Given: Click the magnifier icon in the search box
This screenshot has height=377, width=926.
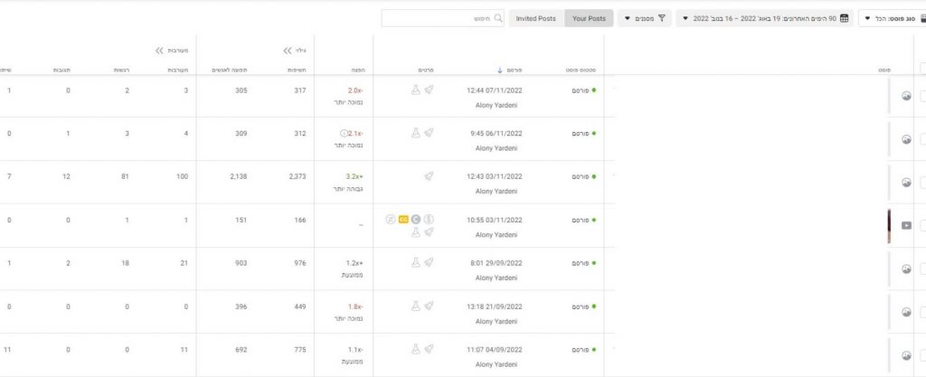Looking at the screenshot, I should (x=497, y=18).
